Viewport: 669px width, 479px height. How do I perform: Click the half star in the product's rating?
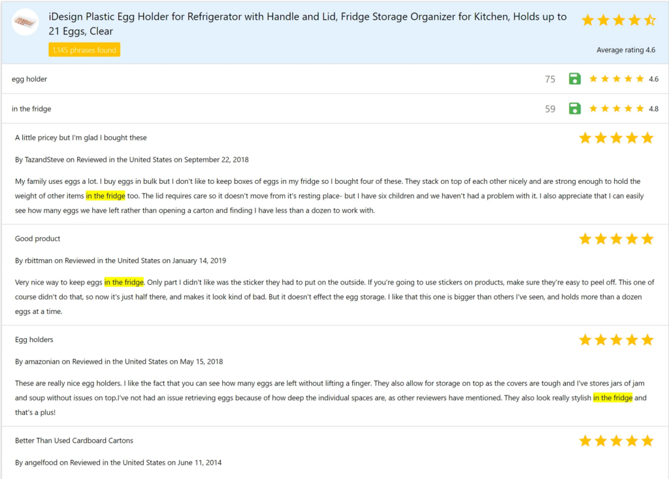648,20
